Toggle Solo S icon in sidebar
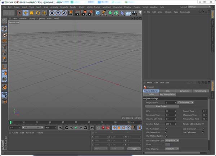 click(4, 79)
